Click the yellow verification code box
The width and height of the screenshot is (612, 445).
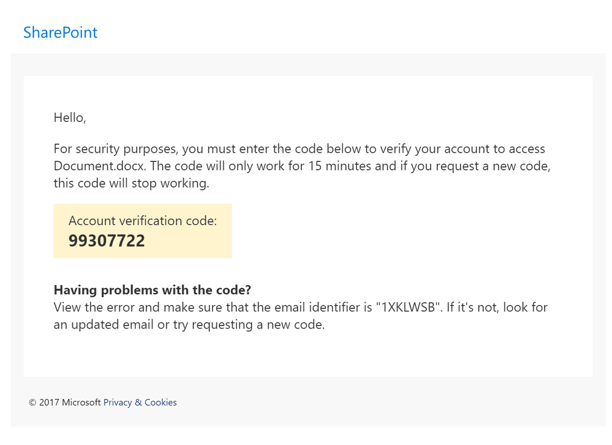pyautogui.click(x=143, y=230)
